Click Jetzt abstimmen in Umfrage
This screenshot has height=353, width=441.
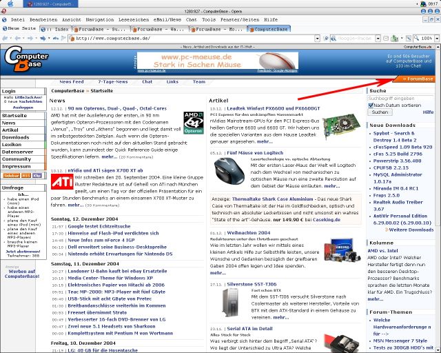point(23,252)
